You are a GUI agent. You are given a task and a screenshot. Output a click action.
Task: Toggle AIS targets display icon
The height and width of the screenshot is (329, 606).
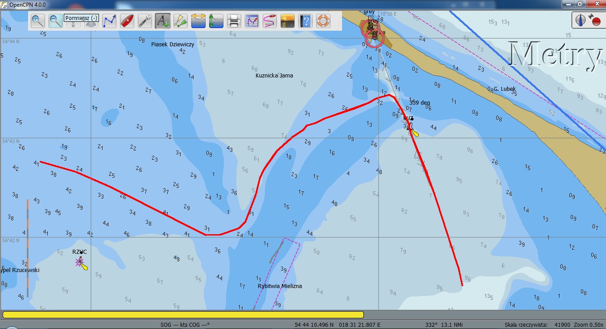click(x=181, y=21)
